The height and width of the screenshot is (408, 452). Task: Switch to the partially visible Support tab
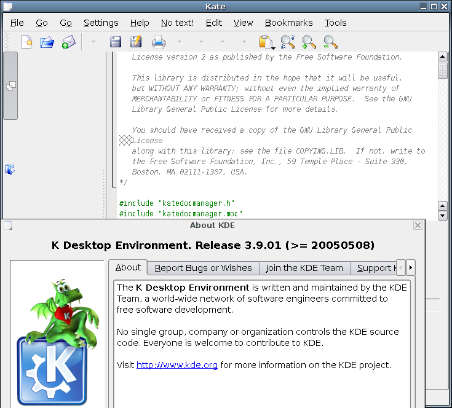tap(374, 268)
